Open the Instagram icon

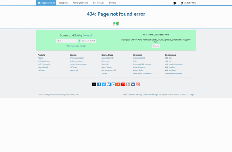pyautogui.click(x=138, y=84)
